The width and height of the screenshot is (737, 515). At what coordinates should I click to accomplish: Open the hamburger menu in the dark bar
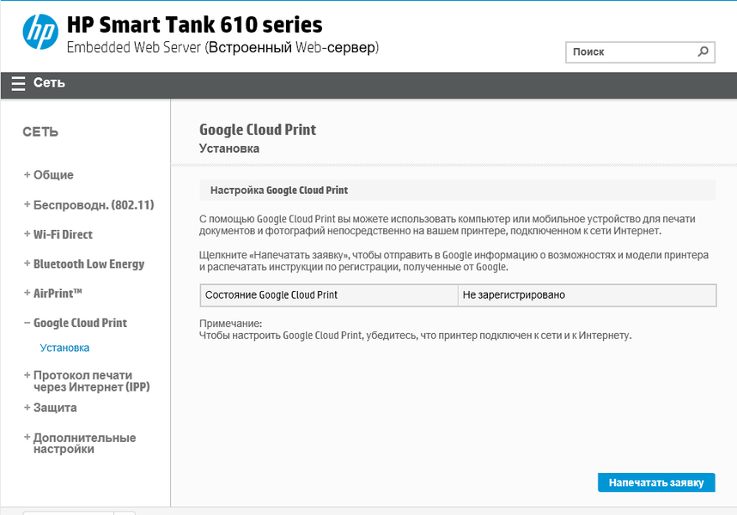coord(18,83)
